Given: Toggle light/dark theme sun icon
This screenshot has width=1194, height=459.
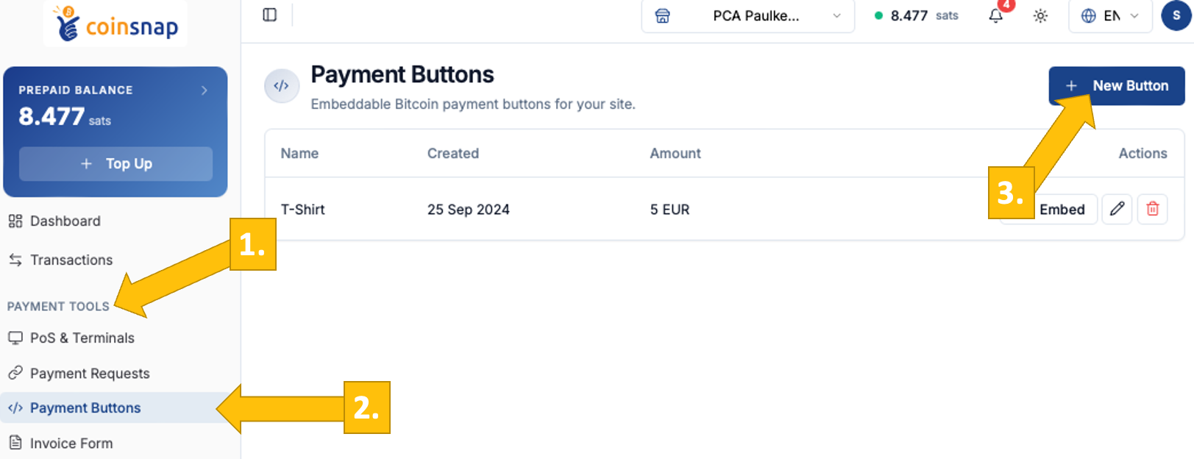Looking at the screenshot, I should tap(1040, 15).
